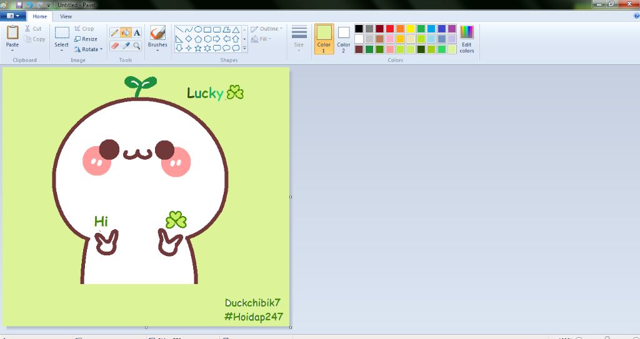Pick the yellow color swatch

411,29
